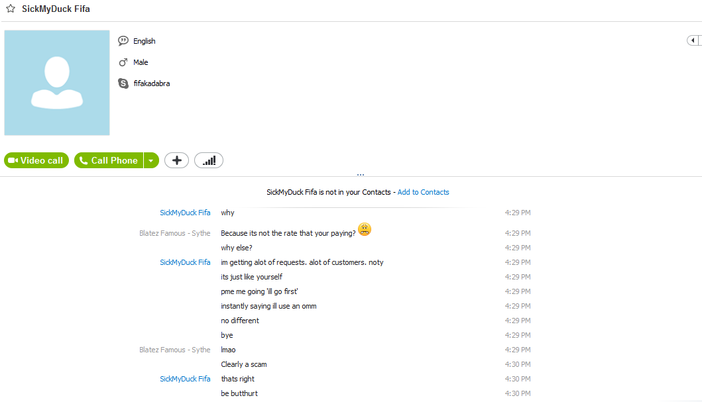This screenshot has width=702, height=402.
Task: Open the contact's profile avatar picture
Action: pos(57,83)
